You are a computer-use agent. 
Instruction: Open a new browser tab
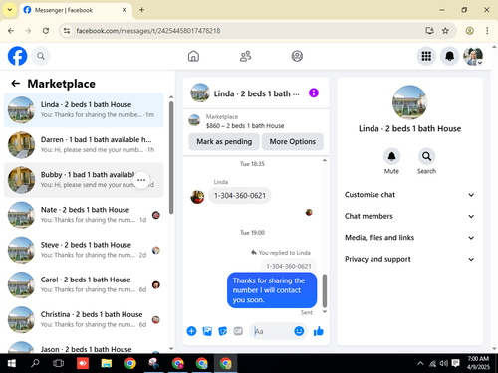[x=141, y=10]
